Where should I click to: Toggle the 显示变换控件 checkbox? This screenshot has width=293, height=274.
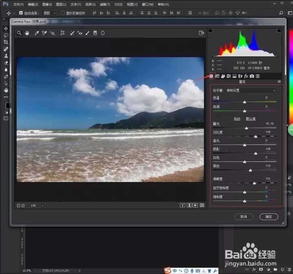(x=63, y=13)
